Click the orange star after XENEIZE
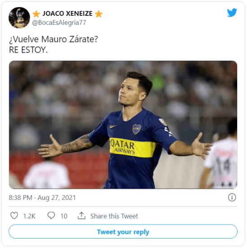The image size is (247, 248). pyautogui.click(x=99, y=14)
